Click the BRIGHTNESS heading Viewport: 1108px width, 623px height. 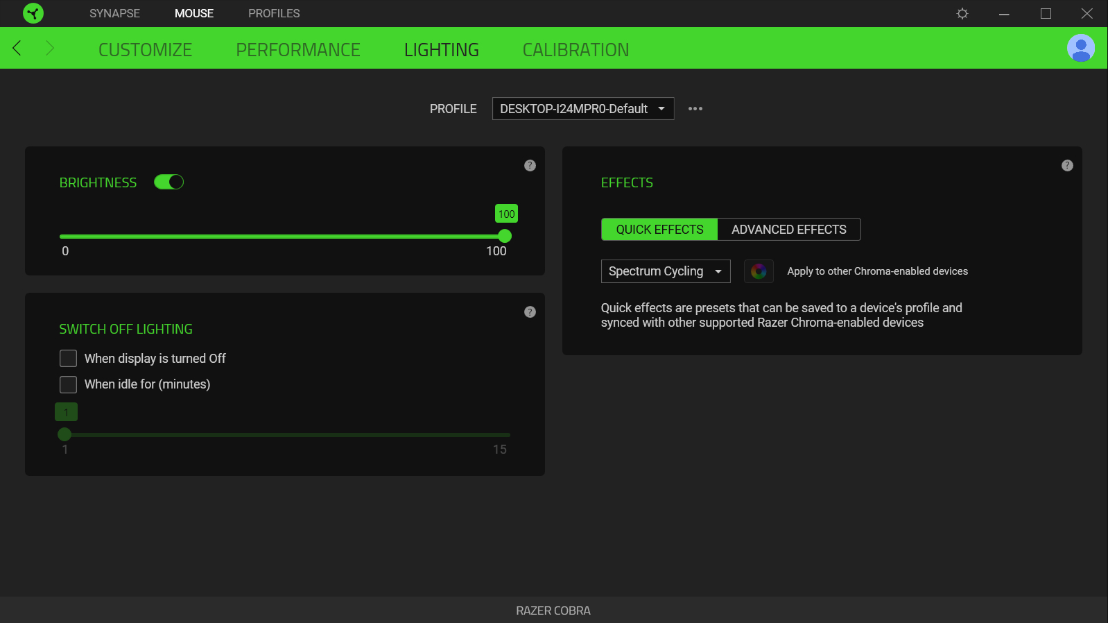click(x=98, y=182)
